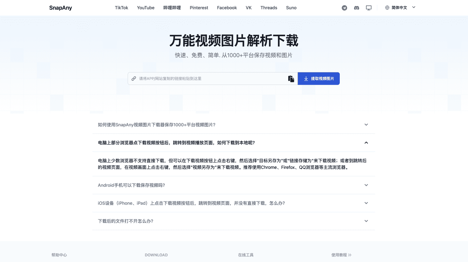Click question 电脑上部分浏览器点下载视频按钮后
The width and height of the screenshot is (468, 262).
[176, 143]
